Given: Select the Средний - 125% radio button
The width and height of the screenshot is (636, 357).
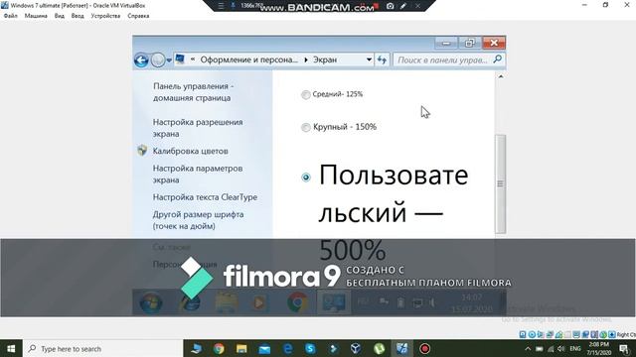Looking at the screenshot, I should pyautogui.click(x=306, y=95).
